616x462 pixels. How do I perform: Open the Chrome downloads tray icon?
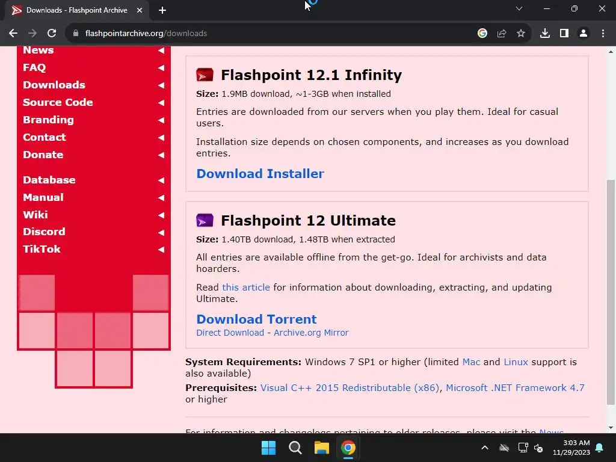[x=545, y=34]
